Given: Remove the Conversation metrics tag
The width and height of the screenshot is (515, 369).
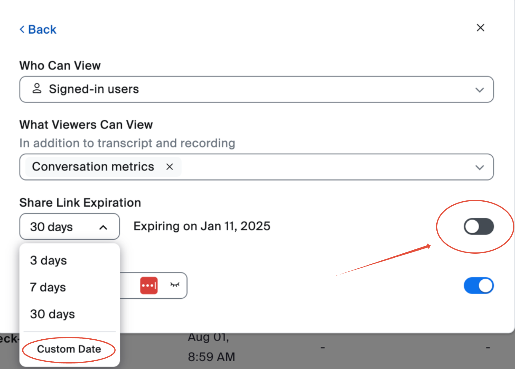Looking at the screenshot, I should coord(170,167).
